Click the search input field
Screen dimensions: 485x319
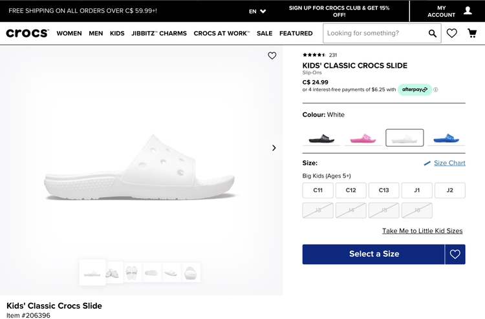point(375,34)
